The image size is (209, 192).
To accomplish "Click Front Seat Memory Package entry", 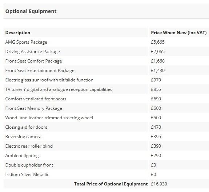I will 33,108.
